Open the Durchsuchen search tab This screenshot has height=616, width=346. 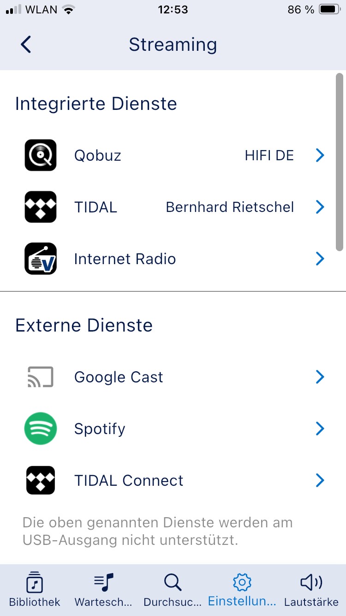(x=173, y=589)
